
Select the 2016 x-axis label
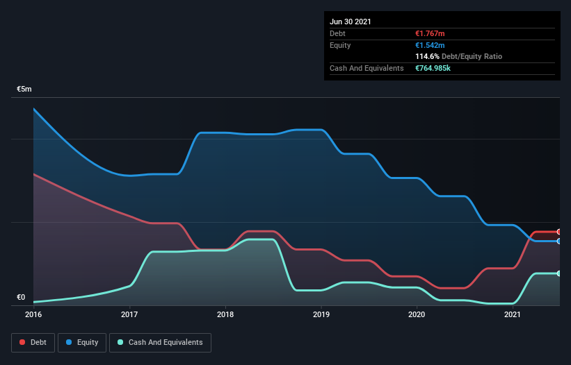click(x=33, y=314)
